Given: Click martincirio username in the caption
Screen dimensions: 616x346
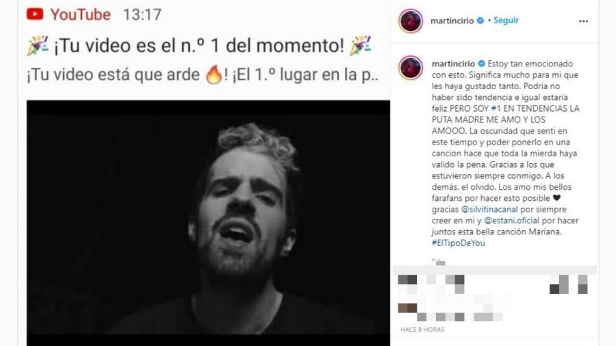Looking at the screenshot, I should coord(453,64).
